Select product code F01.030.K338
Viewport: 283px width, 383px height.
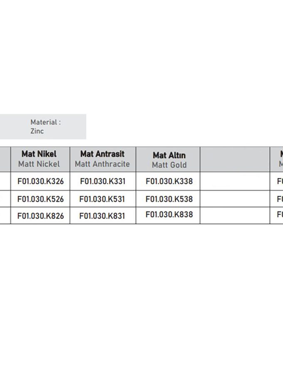169,181
